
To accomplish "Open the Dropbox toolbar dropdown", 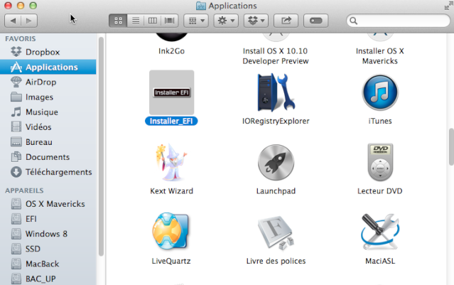I will click(256, 21).
